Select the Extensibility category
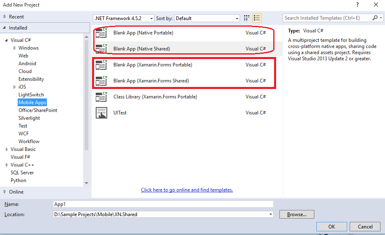The height and width of the screenshot is (235, 385). 31,79
